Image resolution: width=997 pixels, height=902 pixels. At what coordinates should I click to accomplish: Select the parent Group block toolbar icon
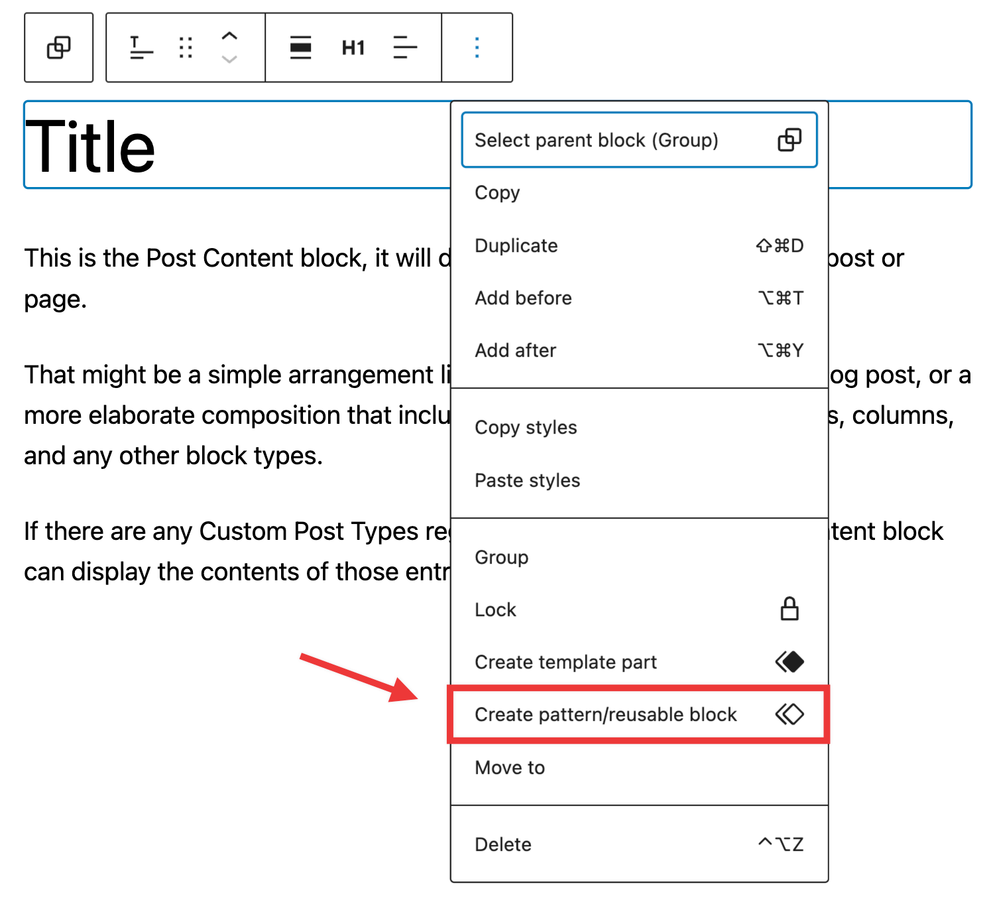click(x=58, y=48)
